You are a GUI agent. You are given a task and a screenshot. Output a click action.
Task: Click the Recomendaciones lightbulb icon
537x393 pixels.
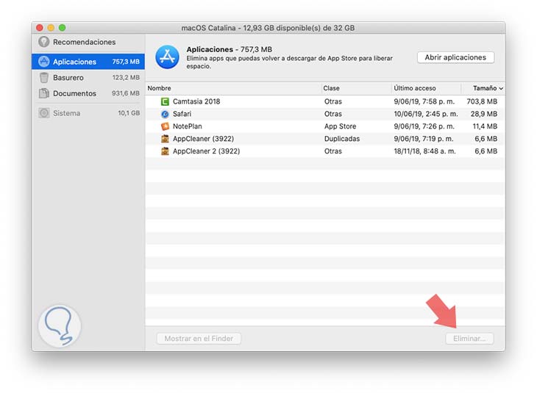coord(44,42)
